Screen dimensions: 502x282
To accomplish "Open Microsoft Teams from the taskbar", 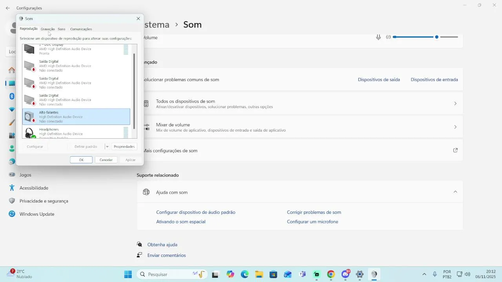I will click(302, 274).
